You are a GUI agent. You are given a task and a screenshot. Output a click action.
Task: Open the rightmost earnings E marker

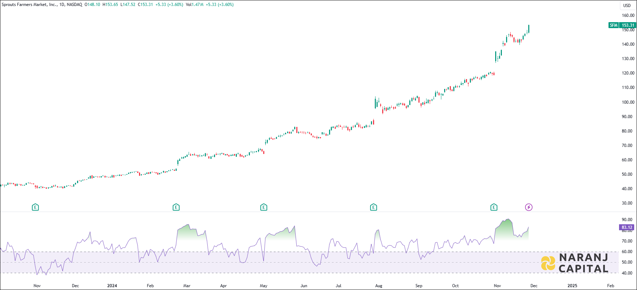[x=494, y=207]
